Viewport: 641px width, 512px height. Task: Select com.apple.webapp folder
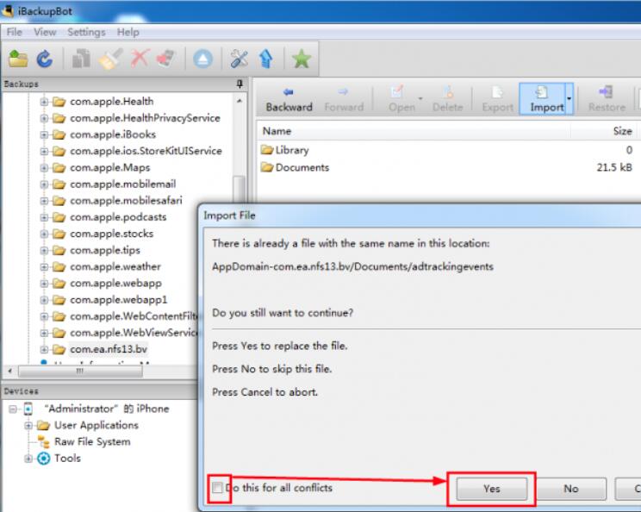[115, 283]
